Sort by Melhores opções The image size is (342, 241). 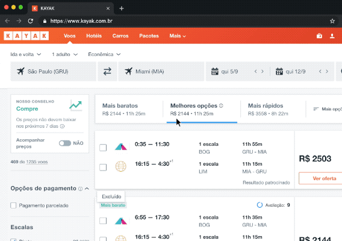click(x=202, y=109)
